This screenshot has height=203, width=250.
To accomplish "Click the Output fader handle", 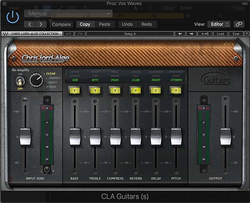I will 225,137.
